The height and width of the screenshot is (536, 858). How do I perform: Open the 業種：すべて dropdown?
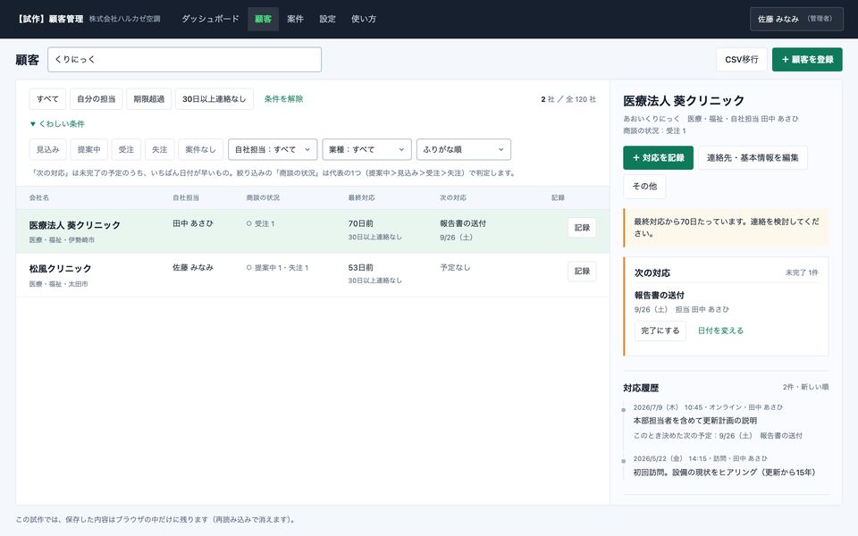coord(366,149)
